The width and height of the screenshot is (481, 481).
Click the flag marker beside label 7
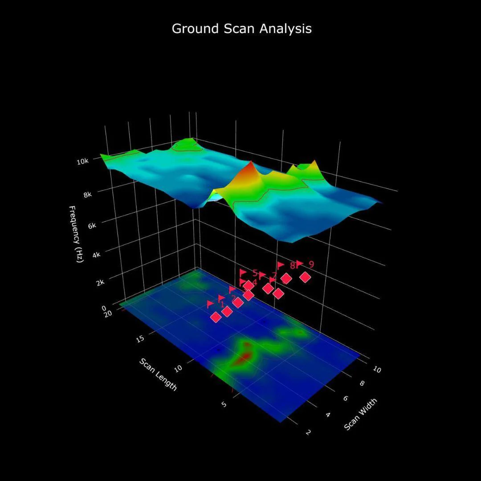(262, 275)
